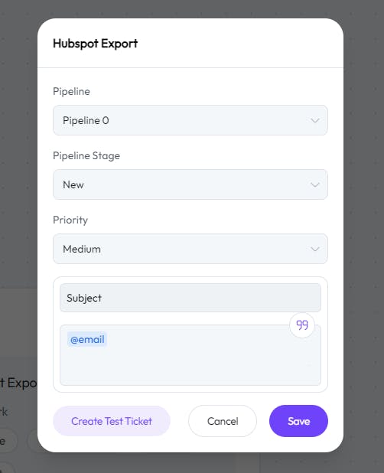384x473 pixels.
Task: Click the Priority label text
Action: click(x=70, y=220)
